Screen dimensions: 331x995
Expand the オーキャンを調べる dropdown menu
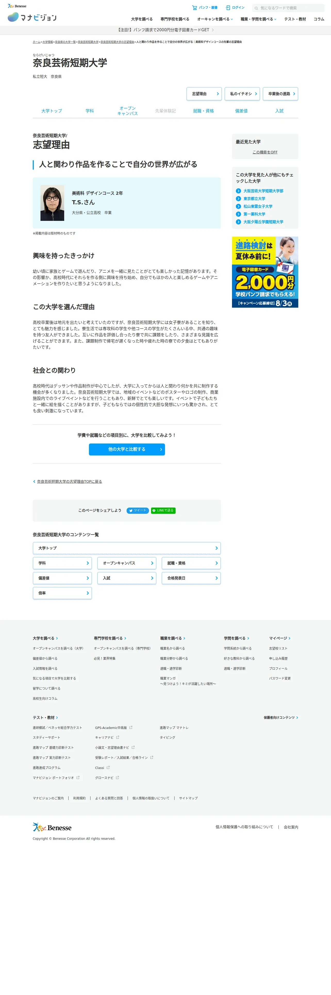(215, 19)
